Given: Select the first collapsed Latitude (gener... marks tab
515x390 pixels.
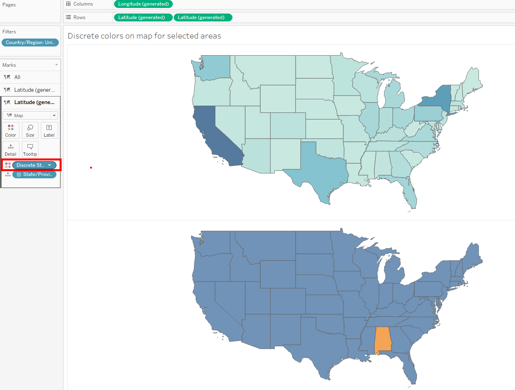Looking at the screenshot, I should click(x=34, y=90).
